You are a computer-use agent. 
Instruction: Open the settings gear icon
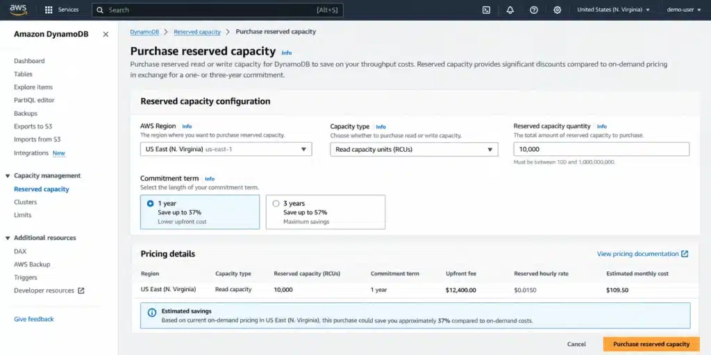[x=558, y=10]
